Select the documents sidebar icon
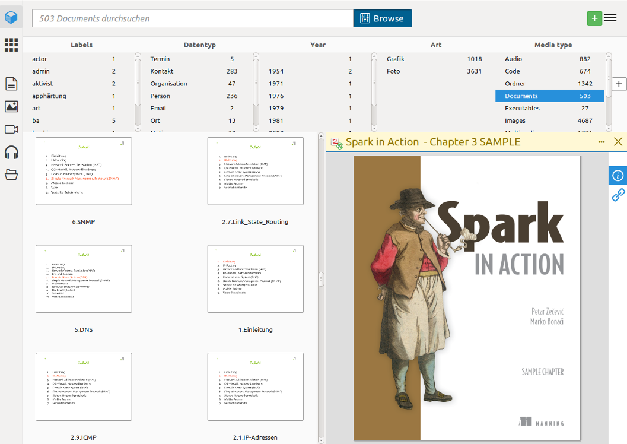This screenshot has width=627, height=444. click(x=11, y=84)
